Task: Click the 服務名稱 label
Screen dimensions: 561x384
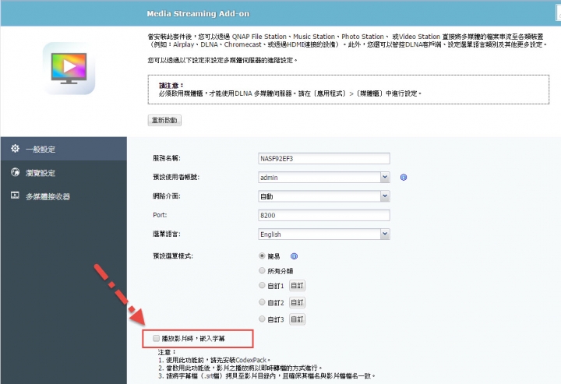Action: [167, 158]
